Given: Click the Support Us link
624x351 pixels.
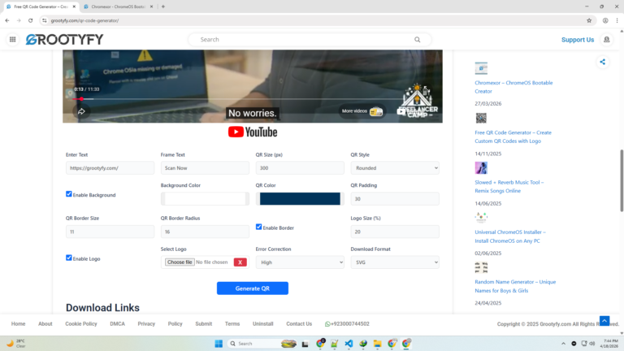Looking at the screenshot, I should point(578,40).
